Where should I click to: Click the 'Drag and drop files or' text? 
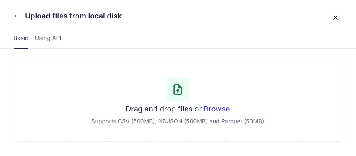click(164, 109)
